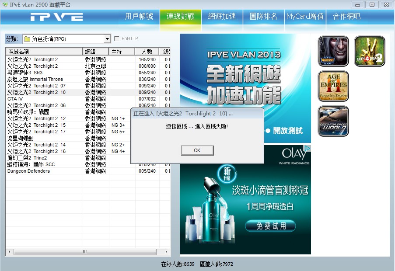Viewport: 395px width, 271px height.
Task: Select row 火炬之光2 Torchlight 2 06
Action: click(x=88, y=105)
